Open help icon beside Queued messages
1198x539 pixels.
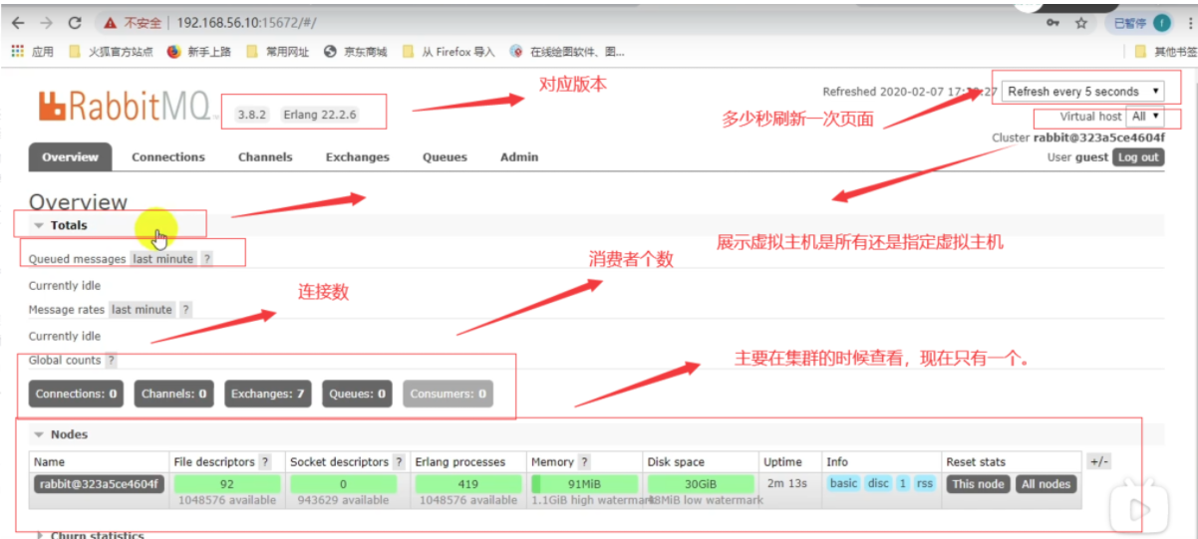click(x=207, y=259)
